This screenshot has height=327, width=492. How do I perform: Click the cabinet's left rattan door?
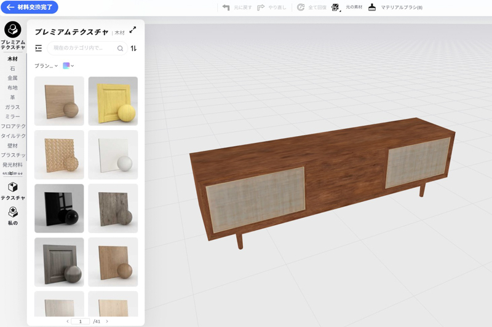pos(256,199)
